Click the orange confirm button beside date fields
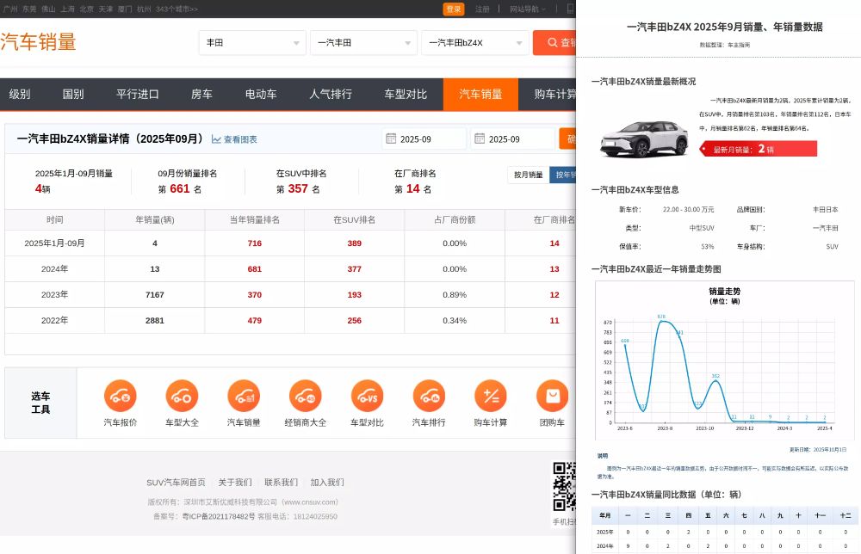Viewport: 861px width, 554px height. tap(567, 138)
